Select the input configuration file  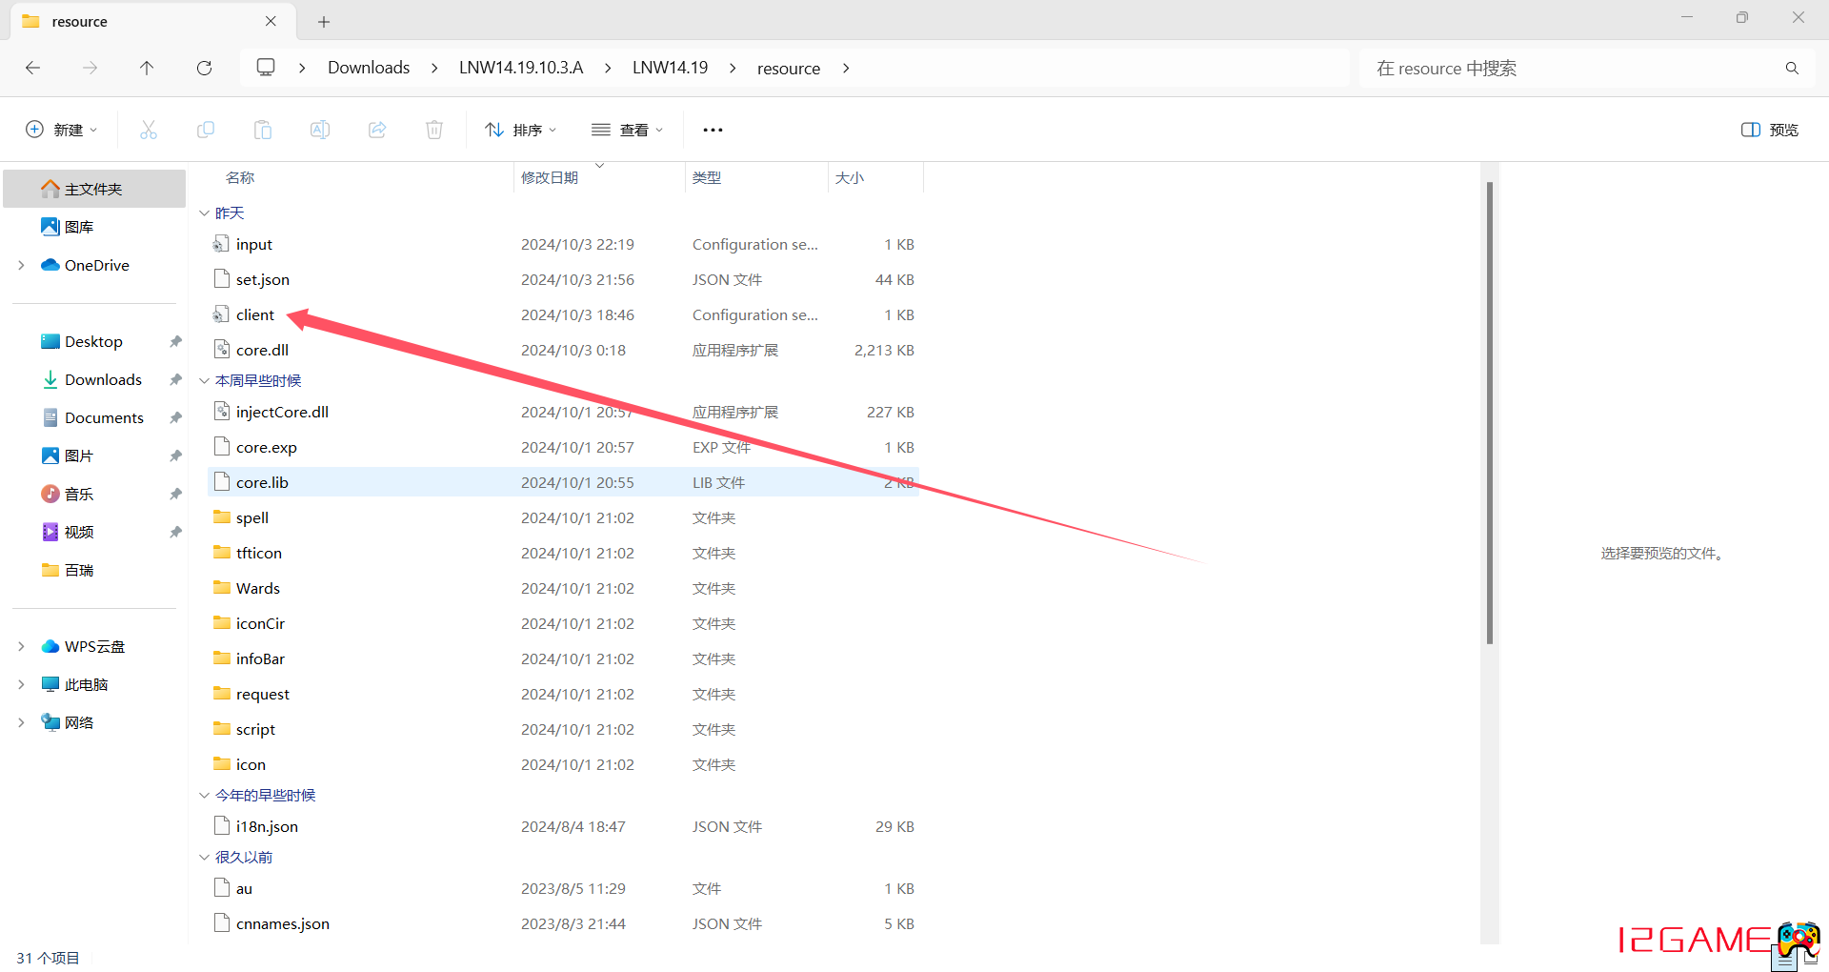(x=563, y=244)
